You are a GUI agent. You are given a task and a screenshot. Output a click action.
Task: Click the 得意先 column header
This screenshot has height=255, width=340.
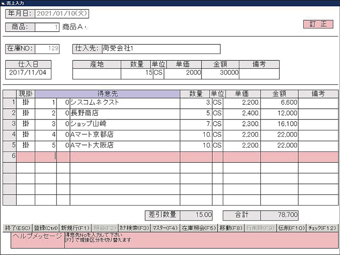coord(108,93)
